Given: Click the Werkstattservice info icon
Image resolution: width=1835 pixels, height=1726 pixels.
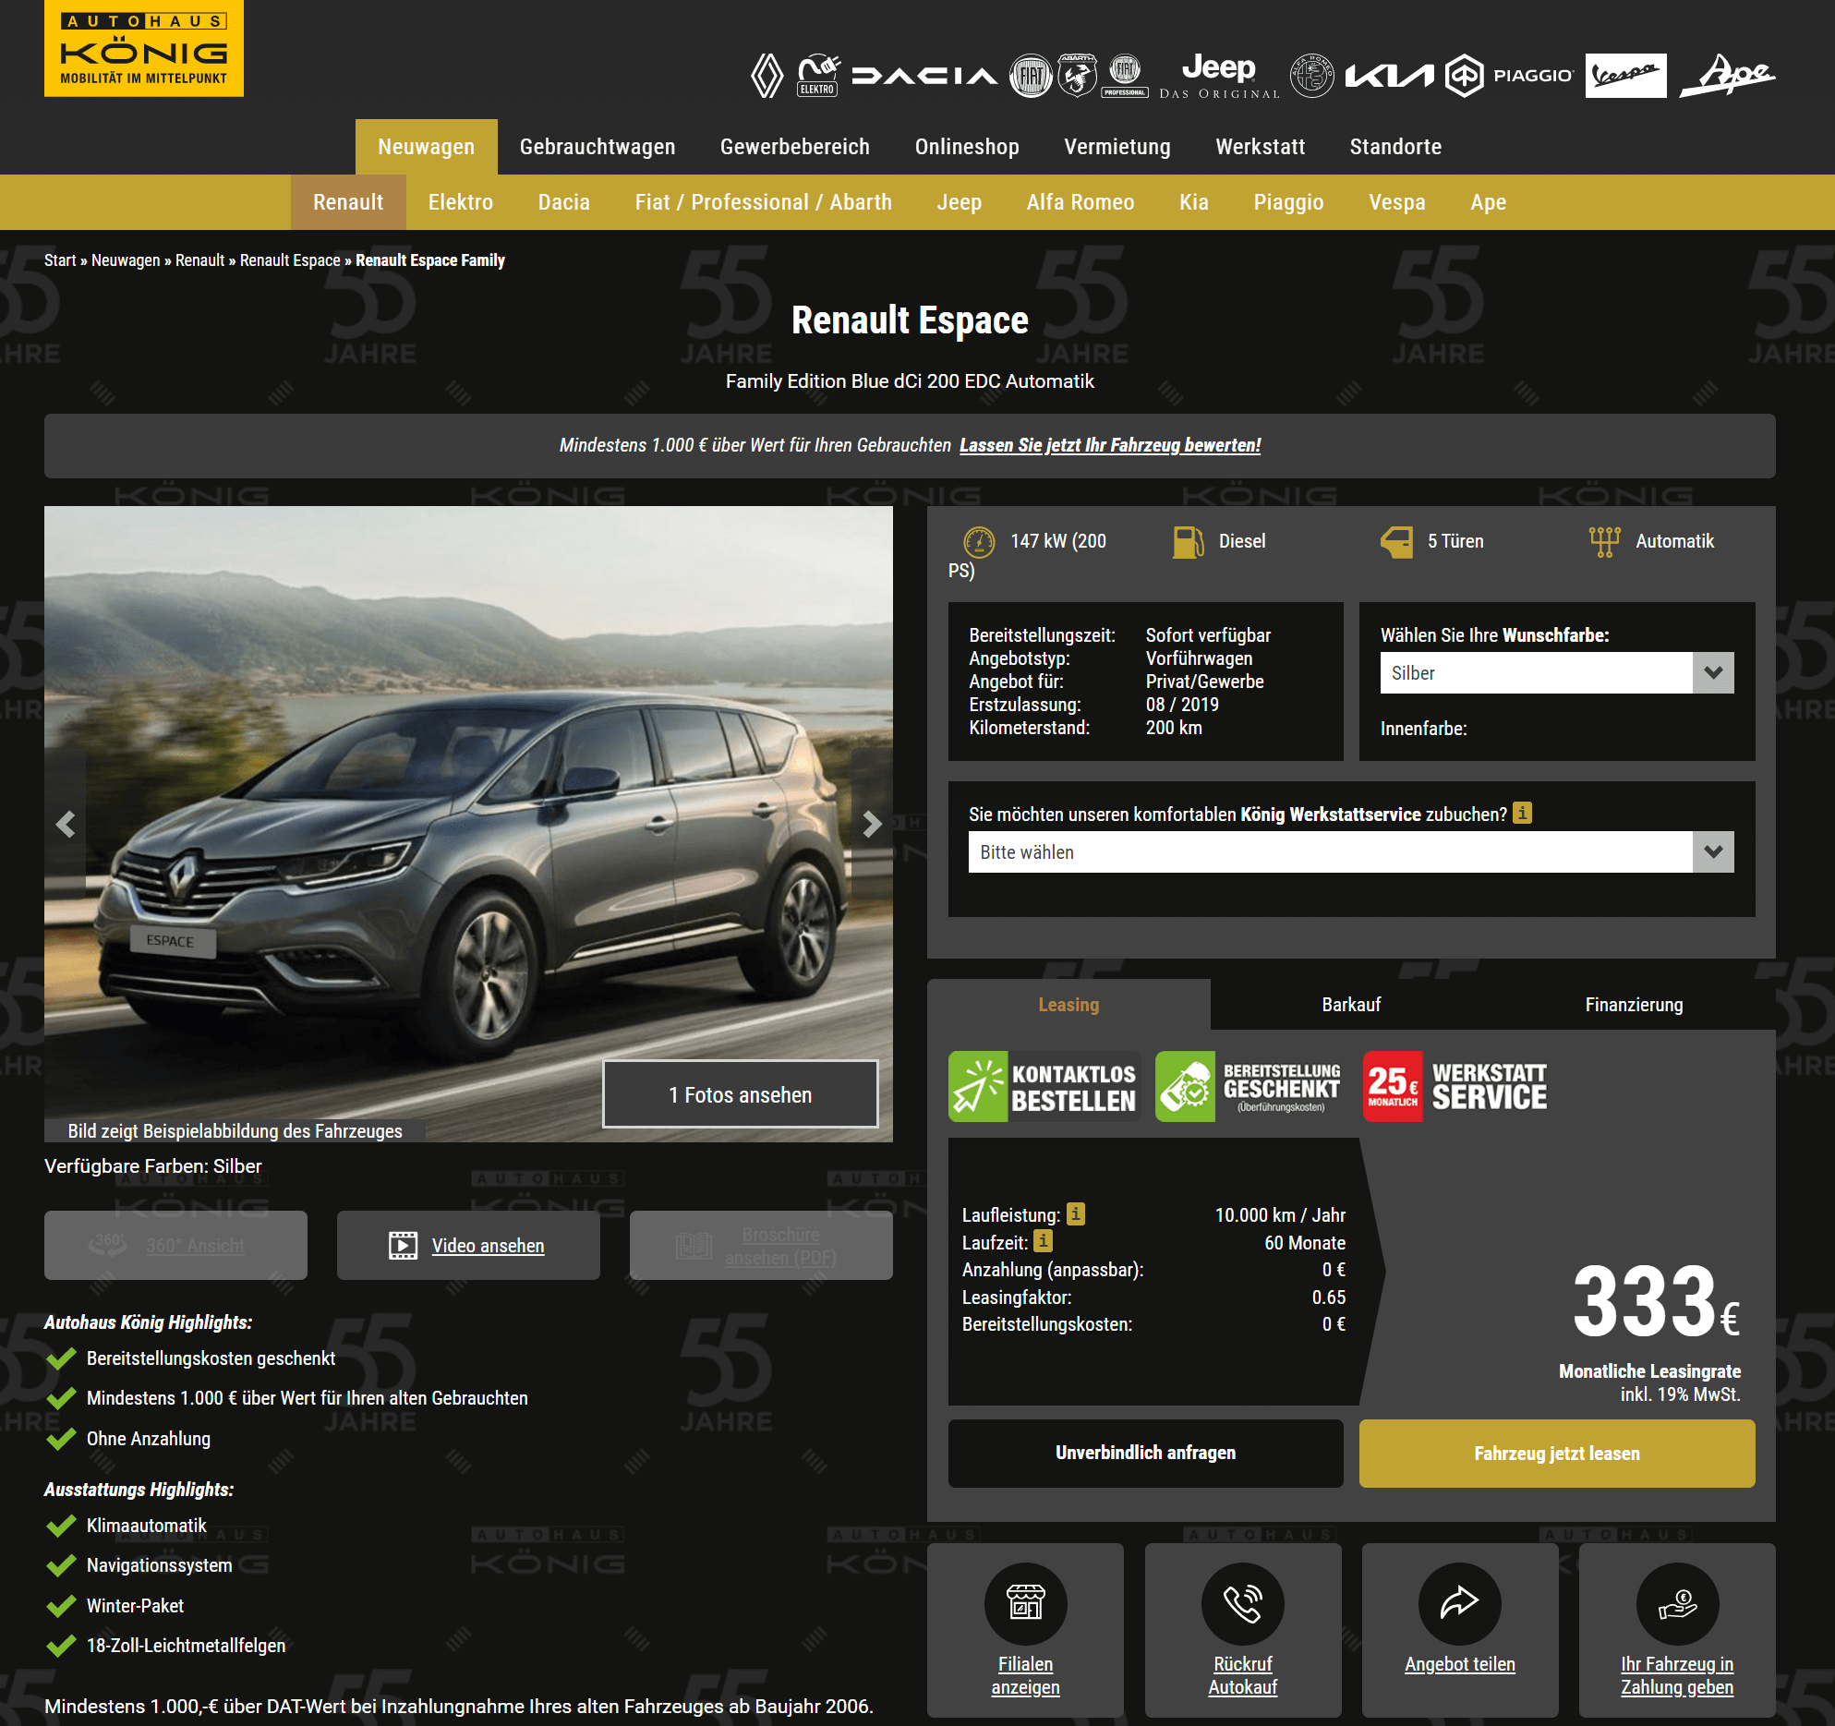Looking at the screenshot, I should [x=1523, y=813].
